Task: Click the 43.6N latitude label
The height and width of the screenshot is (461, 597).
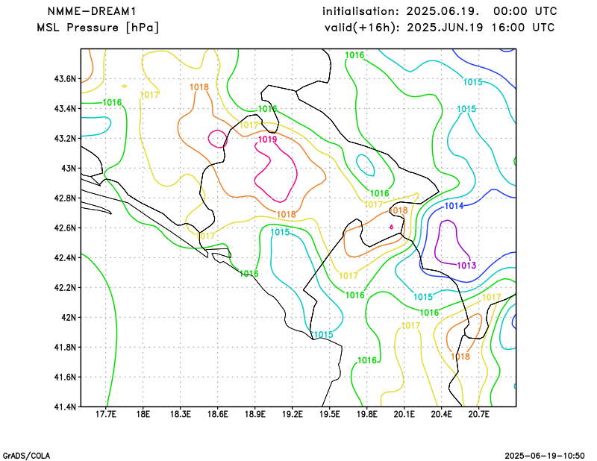Action: coord(65,79)
